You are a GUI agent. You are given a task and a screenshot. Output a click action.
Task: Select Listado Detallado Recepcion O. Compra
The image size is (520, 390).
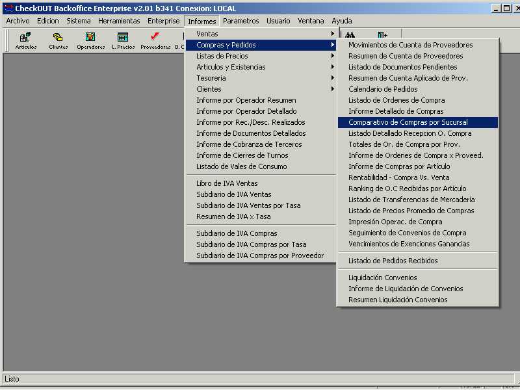click(418, 133)
